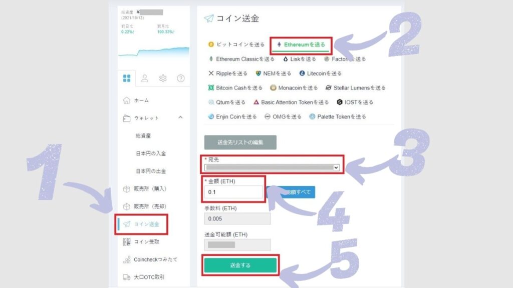The width and height of the screenshot is (513, 288).
Task: Select Bitcoin Cashを送る tab
Action: (x=235, y=88)
